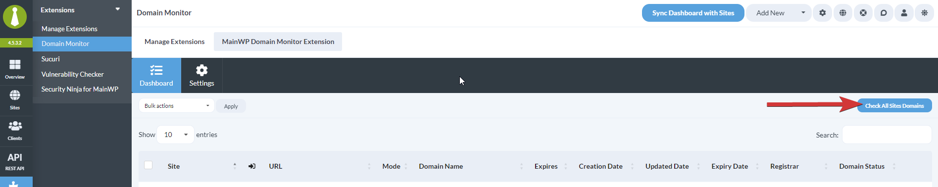Open Vulnerability Checker in the sidebar
Image resolution: width=938 pixels, height=187 pixels.
pyautogui.click(x=72, y=74)
